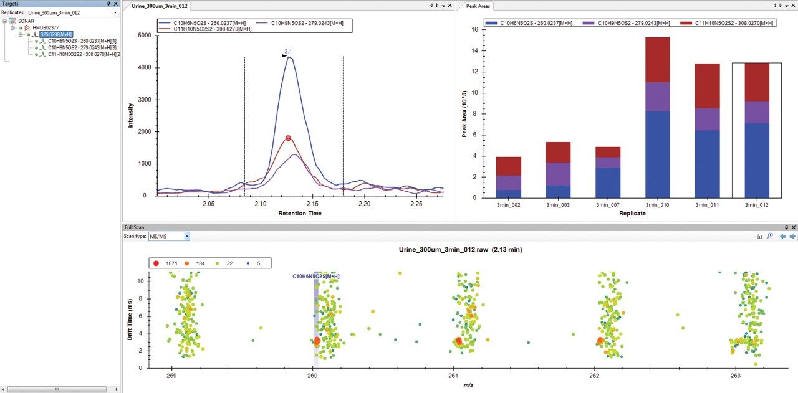Open the Replicates dropdown
798x393 pixels.
(115, 12)
